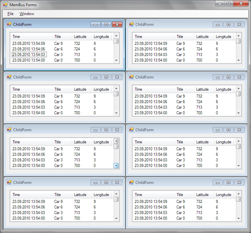This screenshot has width=251, height=233.
Task: Click the Time column header in active ChildForm
Action: [31, 37]
